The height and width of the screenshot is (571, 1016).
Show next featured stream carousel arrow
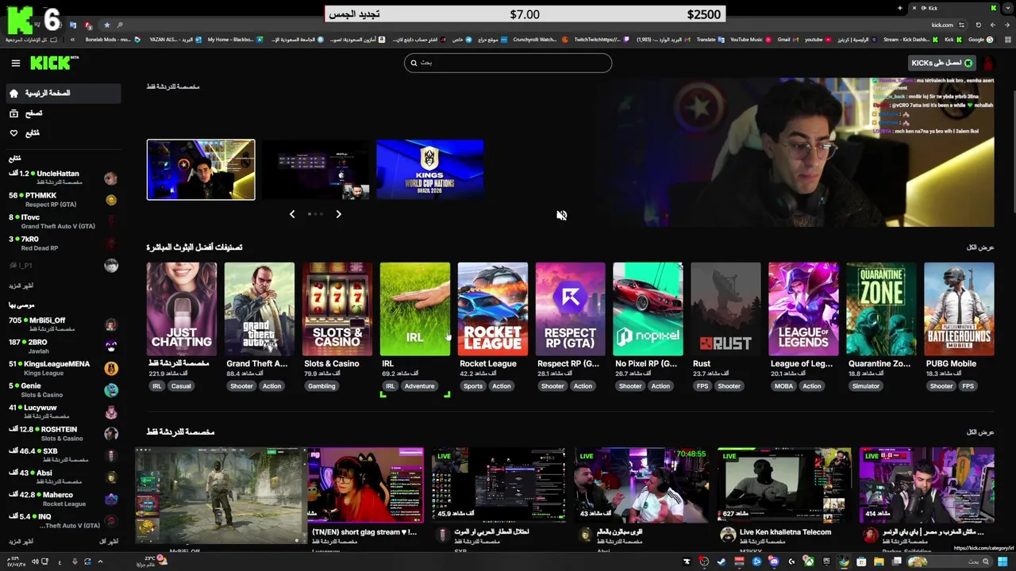(x=338, y=214)
